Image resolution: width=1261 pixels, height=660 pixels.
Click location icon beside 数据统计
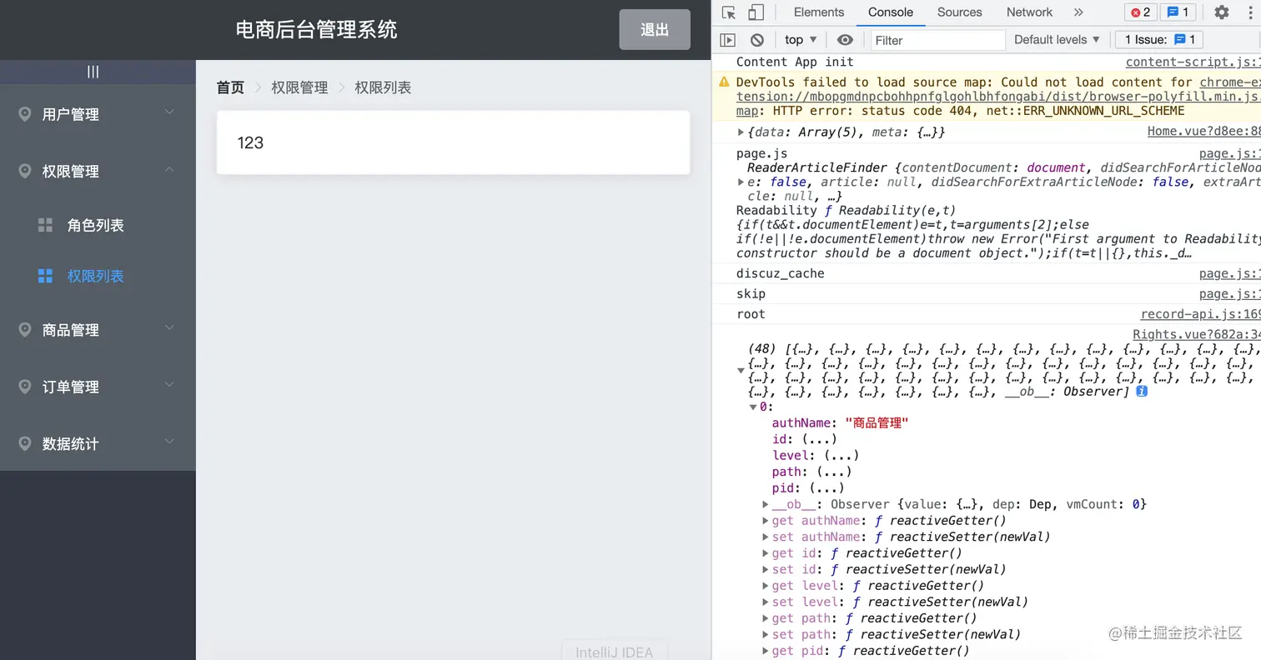click(25, 443)
